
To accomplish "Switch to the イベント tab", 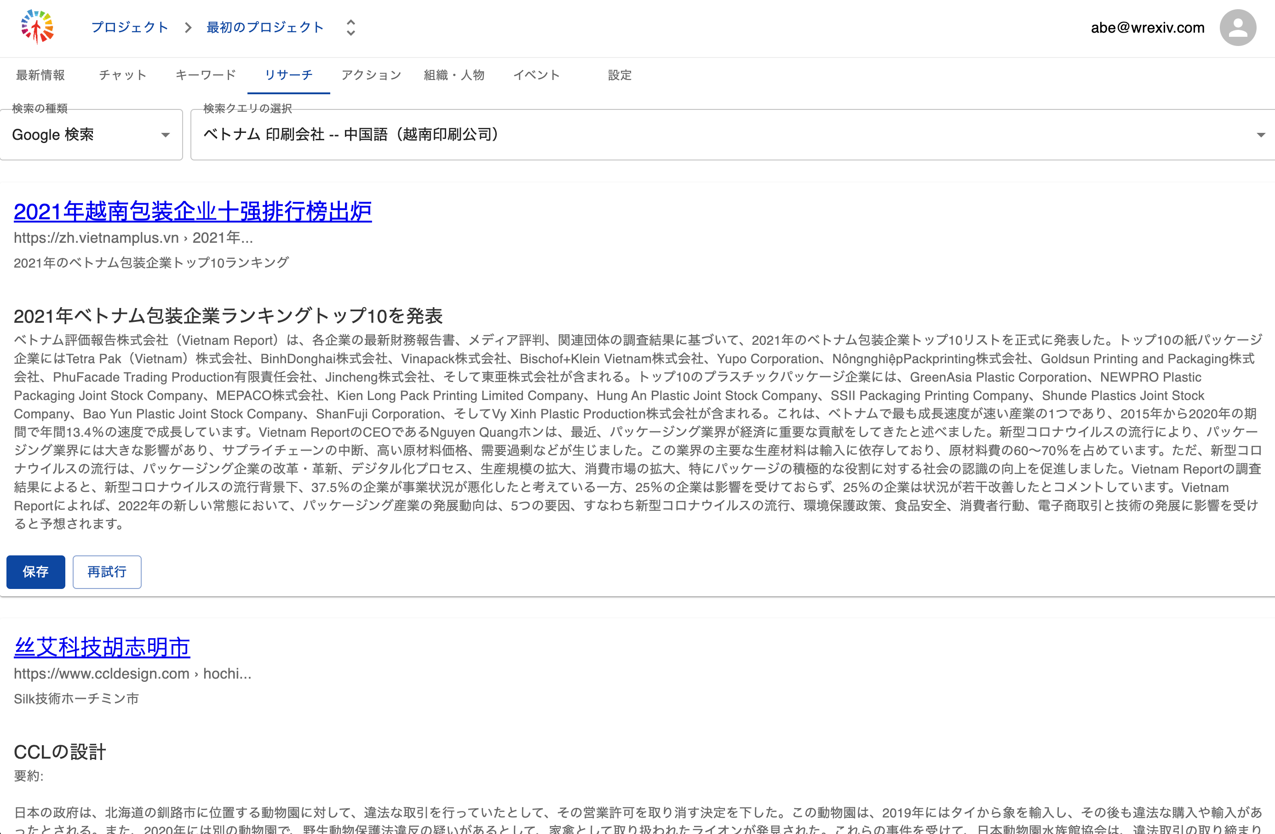I will pyautogui.click(x=537, y=75).
